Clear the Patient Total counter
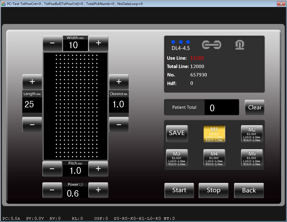Viewport: 287px width, 222px height. (255, 107)
